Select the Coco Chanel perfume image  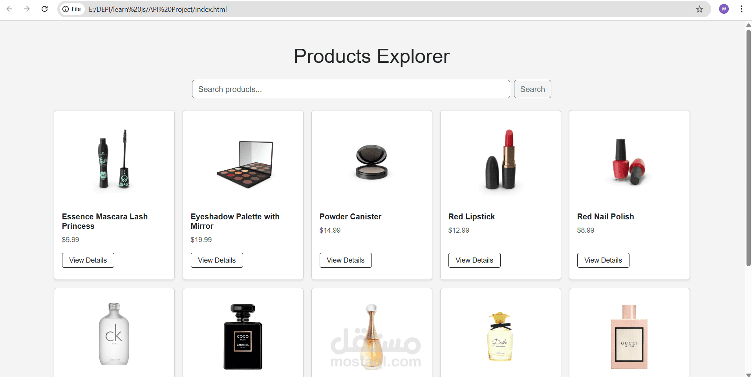click(243, 337)
